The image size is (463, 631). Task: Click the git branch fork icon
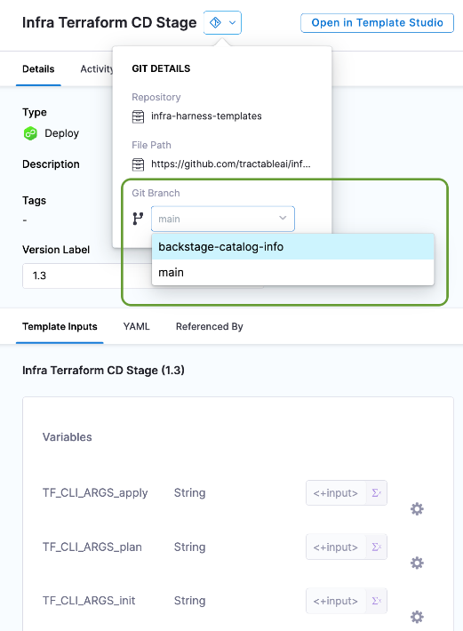pyautogui.click(x=138, y=219)
